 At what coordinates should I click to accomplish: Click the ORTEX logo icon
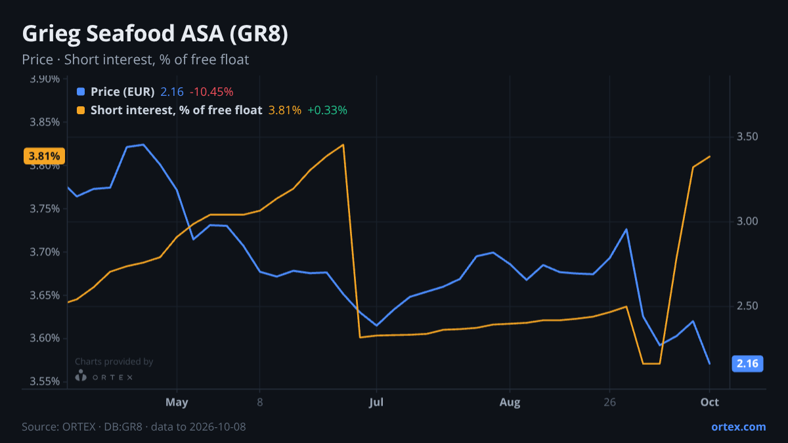point(81,376)
